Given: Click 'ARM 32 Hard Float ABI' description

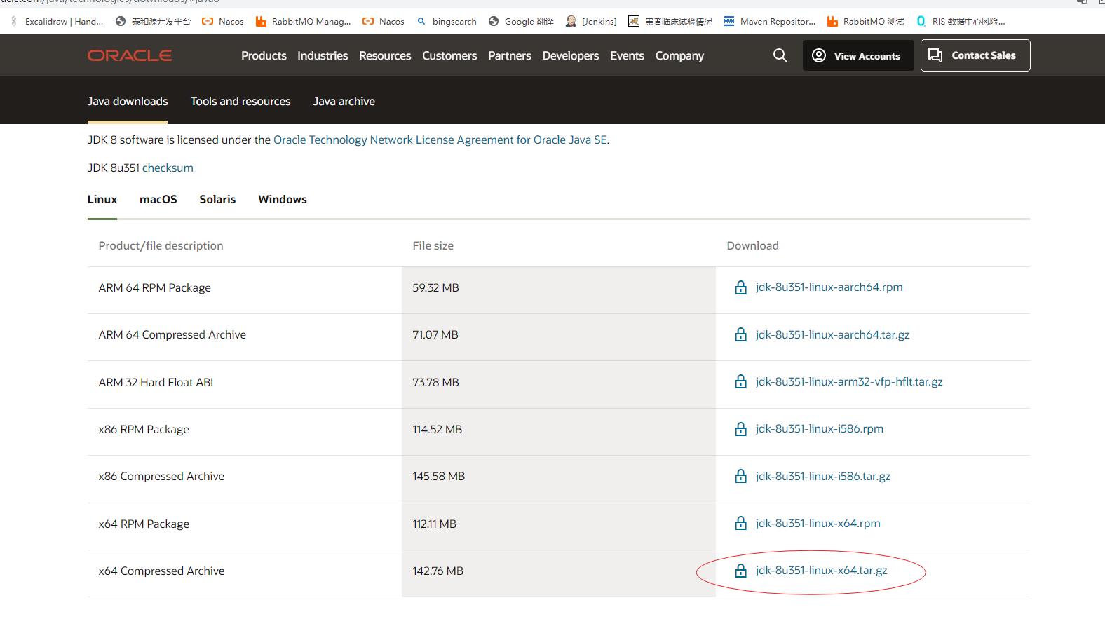Looking at the screenshot, I should pyautogui.click(x=156, y=382).
